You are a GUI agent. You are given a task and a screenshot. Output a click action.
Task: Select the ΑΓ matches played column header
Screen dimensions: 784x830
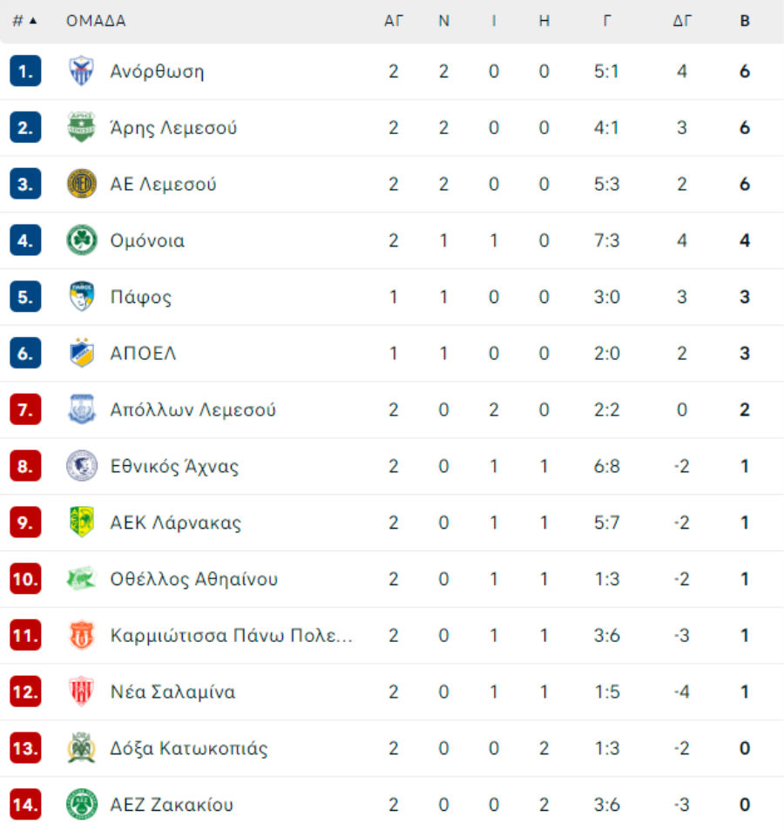pyautogui.click(x=394, y=21)
